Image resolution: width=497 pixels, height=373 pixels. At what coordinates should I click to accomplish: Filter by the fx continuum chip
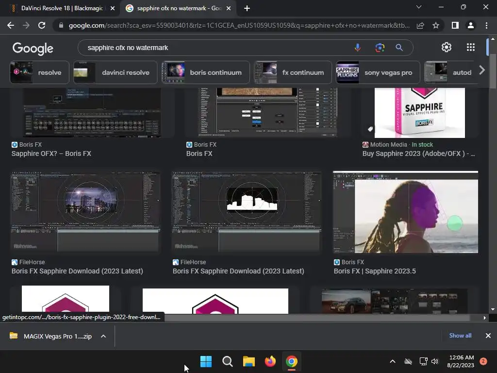tap(293, 72)
